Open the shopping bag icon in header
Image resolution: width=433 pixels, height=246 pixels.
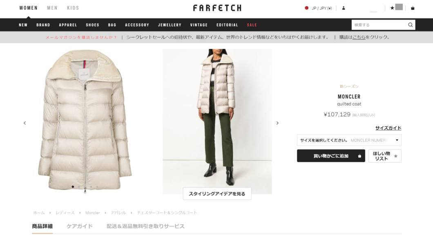point(413,8)
